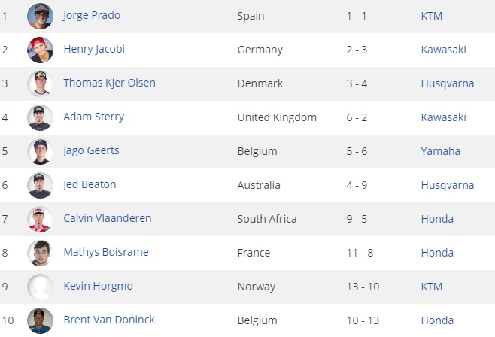This screenshot has width=495, height=337.
Task: Click Adam Sterry's rider avatar
Action: pos(40,117)
